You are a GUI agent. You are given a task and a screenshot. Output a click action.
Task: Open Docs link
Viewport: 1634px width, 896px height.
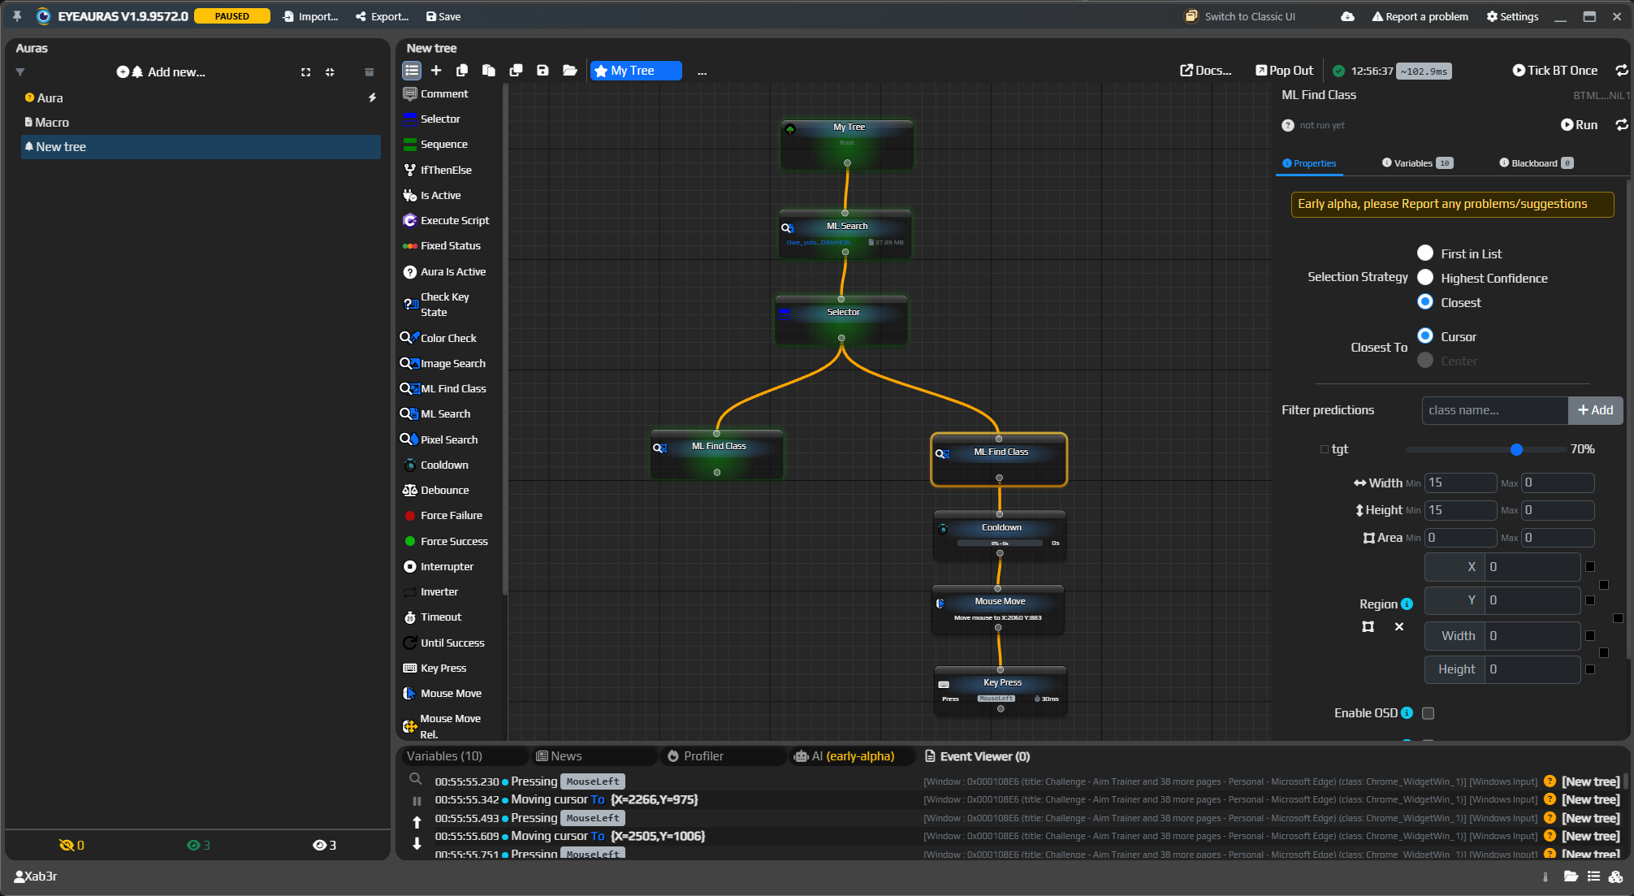[x=1206, y=71]
